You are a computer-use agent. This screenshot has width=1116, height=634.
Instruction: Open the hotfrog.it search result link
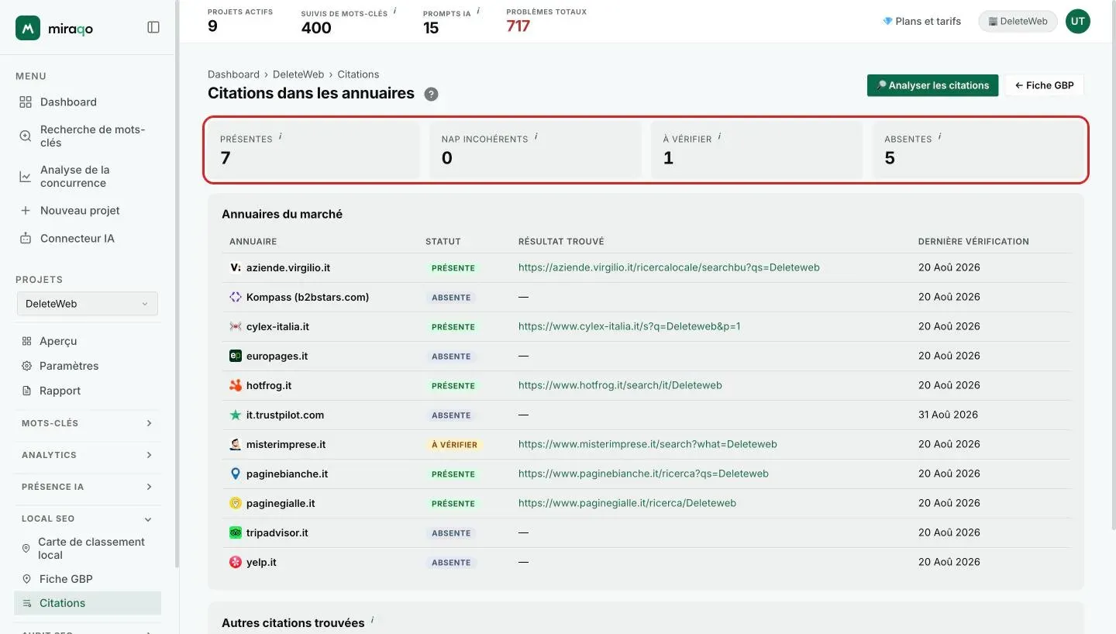[x=620, y=385]
